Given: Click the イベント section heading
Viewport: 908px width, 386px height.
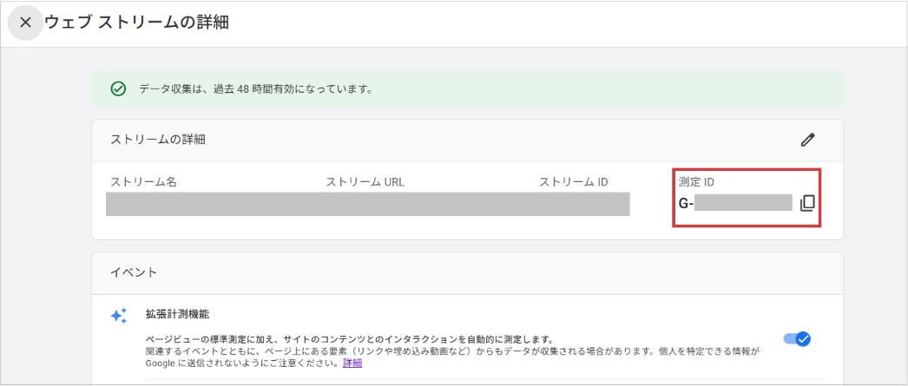Looking at the screenshot, I should (x=134, y=272).
